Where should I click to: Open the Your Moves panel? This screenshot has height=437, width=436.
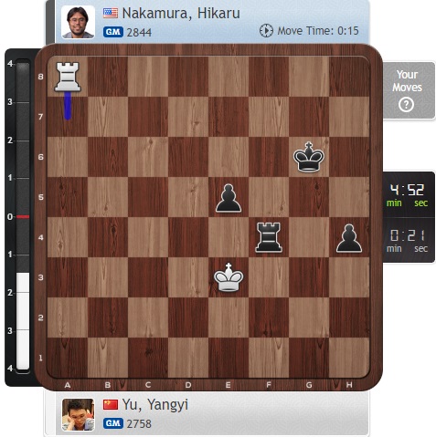pyautogui.click(x=409, y=90)
